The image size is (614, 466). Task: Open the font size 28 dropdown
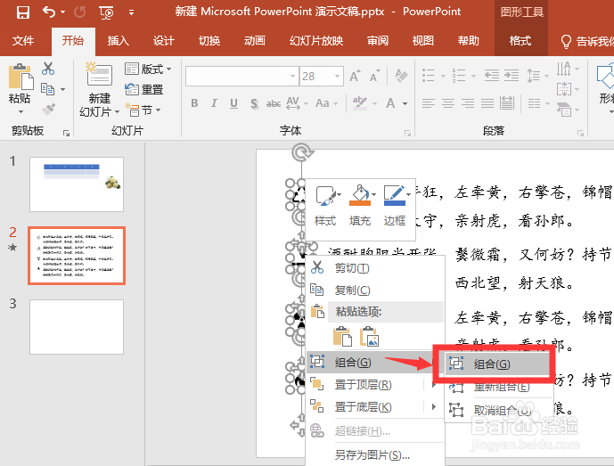(x=337, y=77)
